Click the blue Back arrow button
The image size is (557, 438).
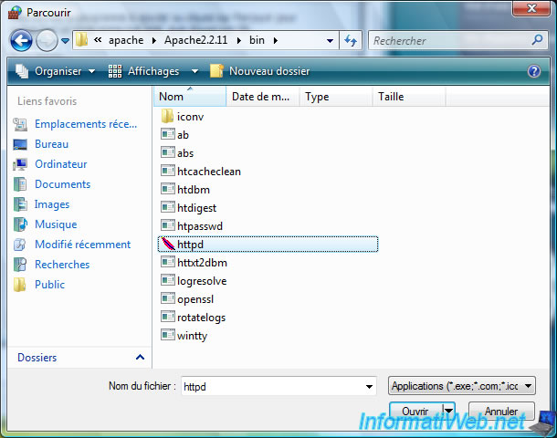click(x=22, y=41)
